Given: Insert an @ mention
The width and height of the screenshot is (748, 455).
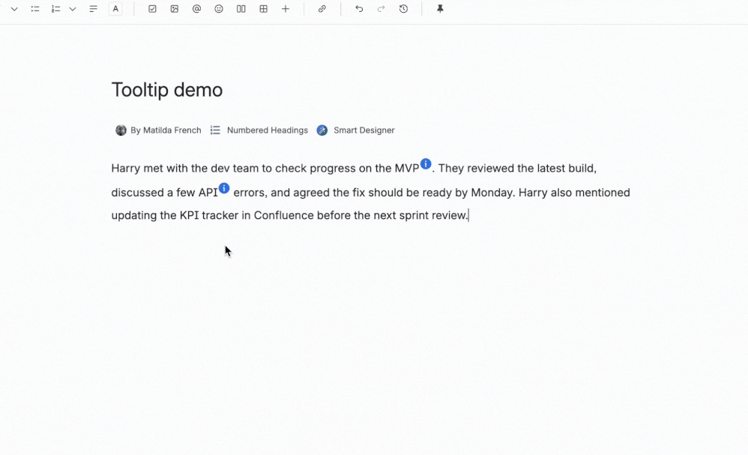Looking at the screenshot, I should pos(196,8).
